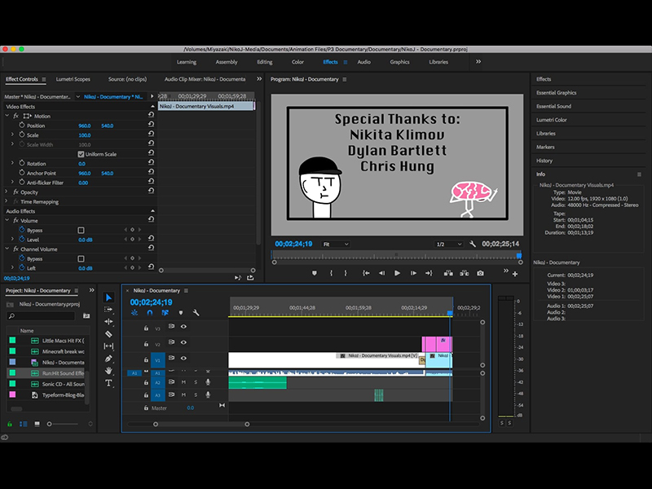Select the Razor tool

click(109, 333)
